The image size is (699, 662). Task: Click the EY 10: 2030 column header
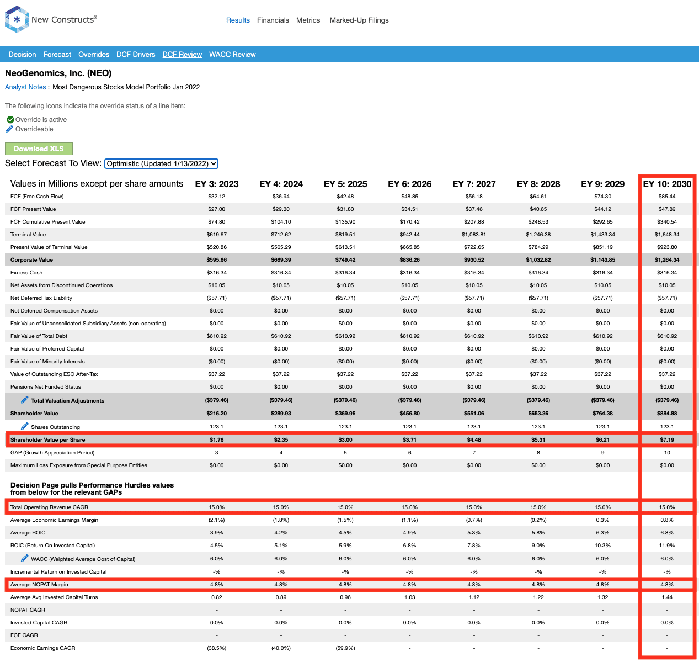(x=667, y=184)
